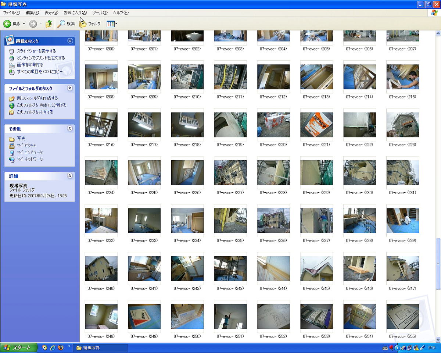Open the Search (検索) toolbar button

click(67, 24)
